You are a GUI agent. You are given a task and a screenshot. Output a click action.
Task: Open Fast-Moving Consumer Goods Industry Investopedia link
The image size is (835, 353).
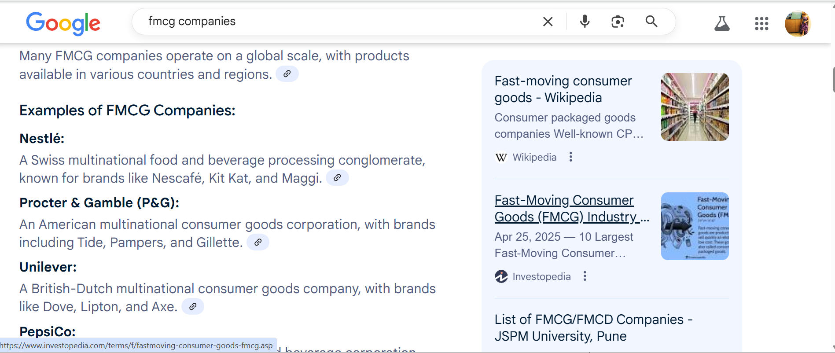coord(572,209)
